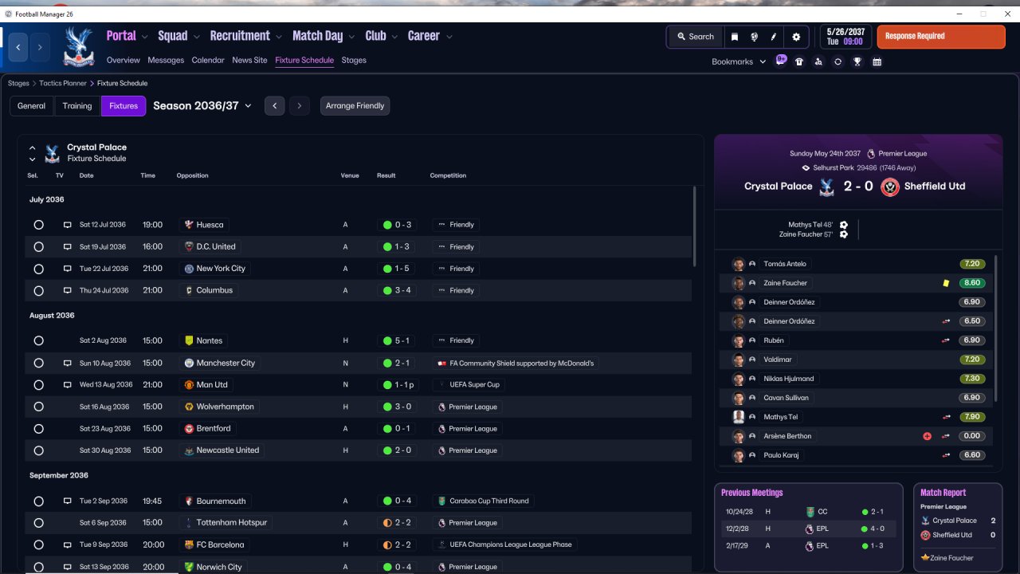Click Arsène Berthon's red injury icon
Screen dimensions: 1020x574
[927, 436]
